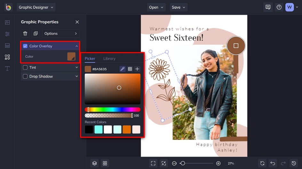This screenshot has width=302, height=169.
Task: Click the BeFunky logo icon
Action: (x=8, y=7)
